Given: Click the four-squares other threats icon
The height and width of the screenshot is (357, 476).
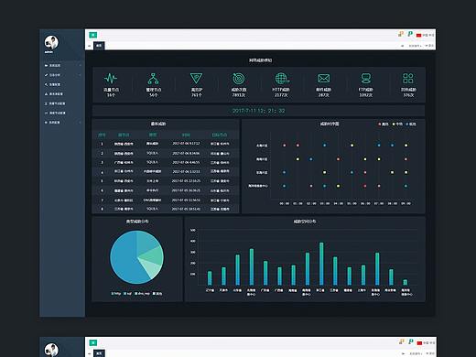Looking at the screenshot, I should 408,79.
